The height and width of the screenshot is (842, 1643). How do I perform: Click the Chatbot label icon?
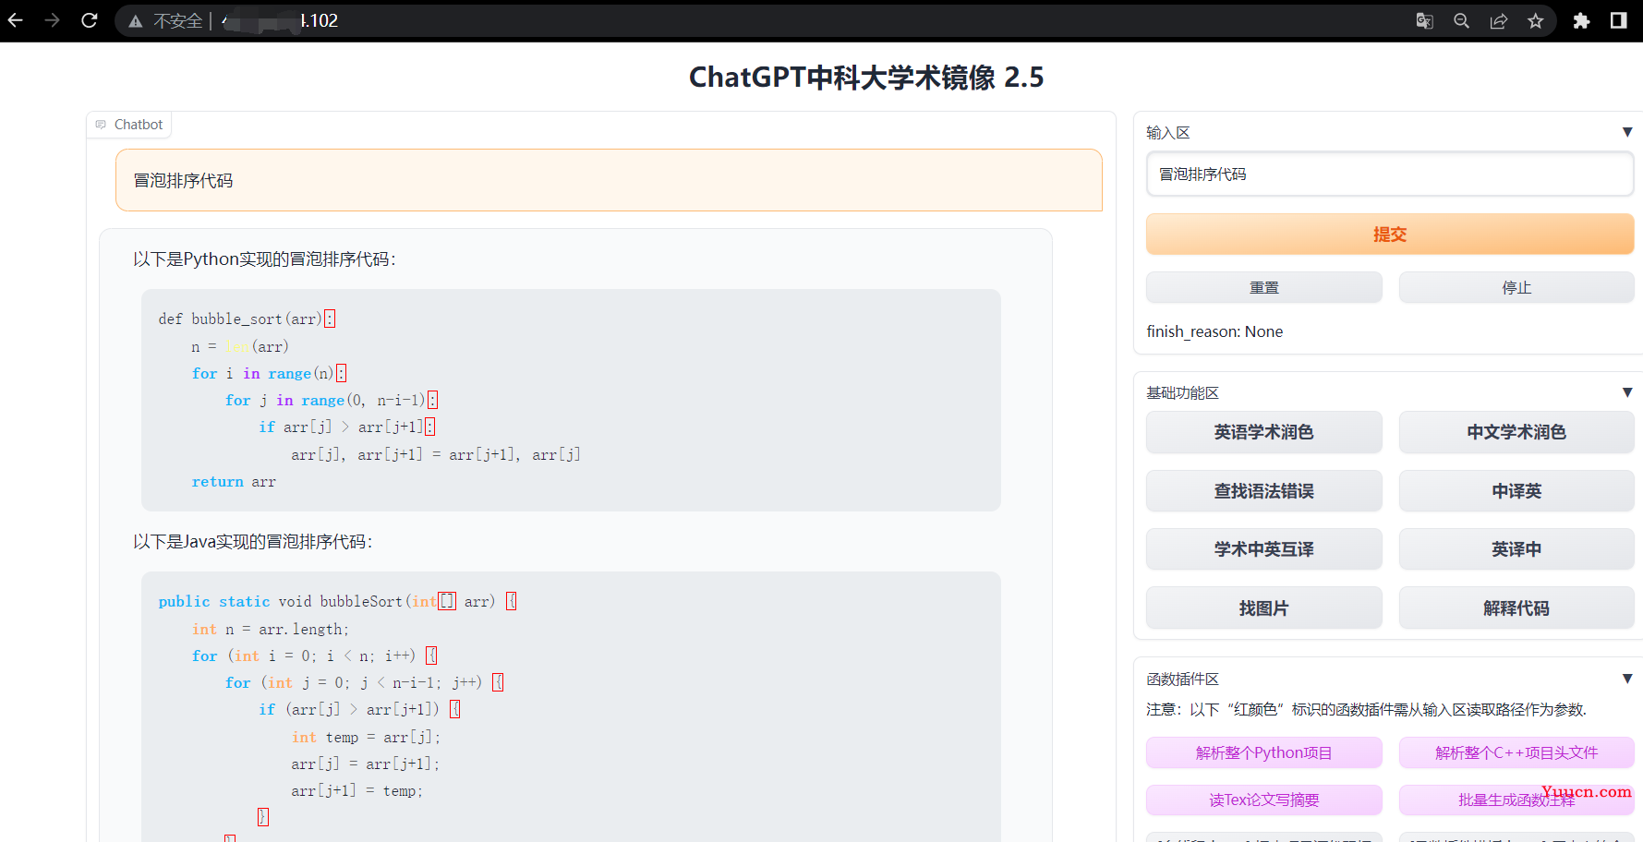(101, 125)
